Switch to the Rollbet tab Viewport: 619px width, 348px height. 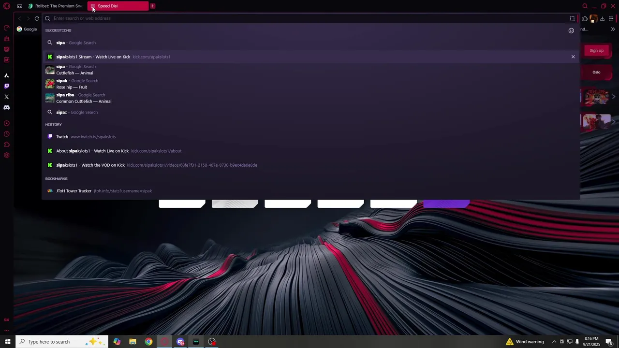tap(55, 6)
